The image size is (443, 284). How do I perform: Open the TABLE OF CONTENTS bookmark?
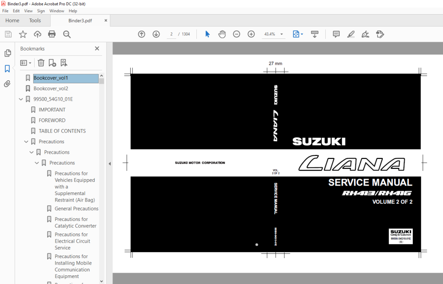coord(62,131)
